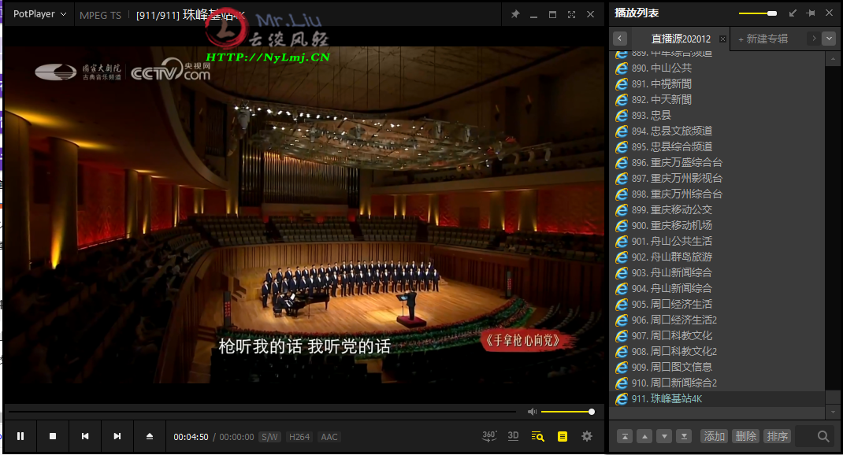This screenshot has height=455, width=843.
Task: Mute the audio with speaker icon
Action: (533, 412)
